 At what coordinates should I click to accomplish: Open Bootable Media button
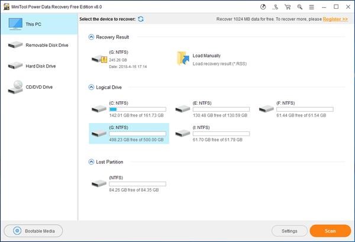click(33, 231)
